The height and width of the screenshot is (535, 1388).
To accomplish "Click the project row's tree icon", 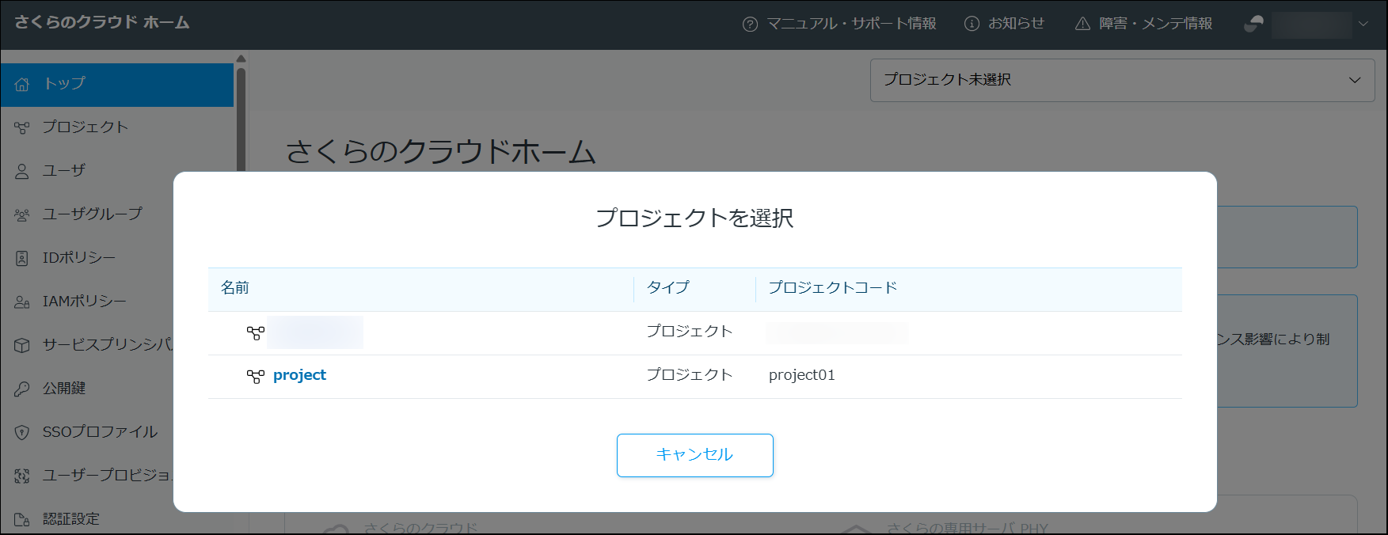I will pos(255,376).
